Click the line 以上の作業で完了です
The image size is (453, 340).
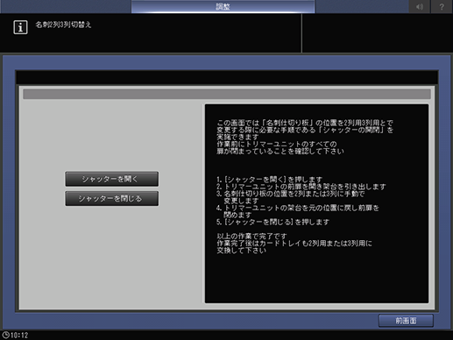coord(251,236)
